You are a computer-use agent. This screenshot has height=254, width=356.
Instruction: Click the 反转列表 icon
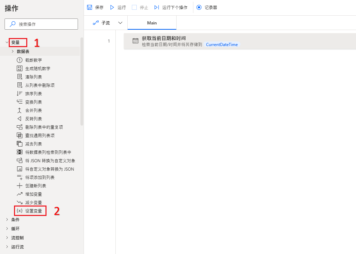point(20,119)
